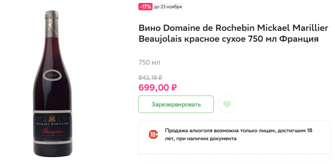The height and width of the screenshot is (164, 335).
Task: Click the pink -17% discount badge
Action: click(x=145, y=7)
